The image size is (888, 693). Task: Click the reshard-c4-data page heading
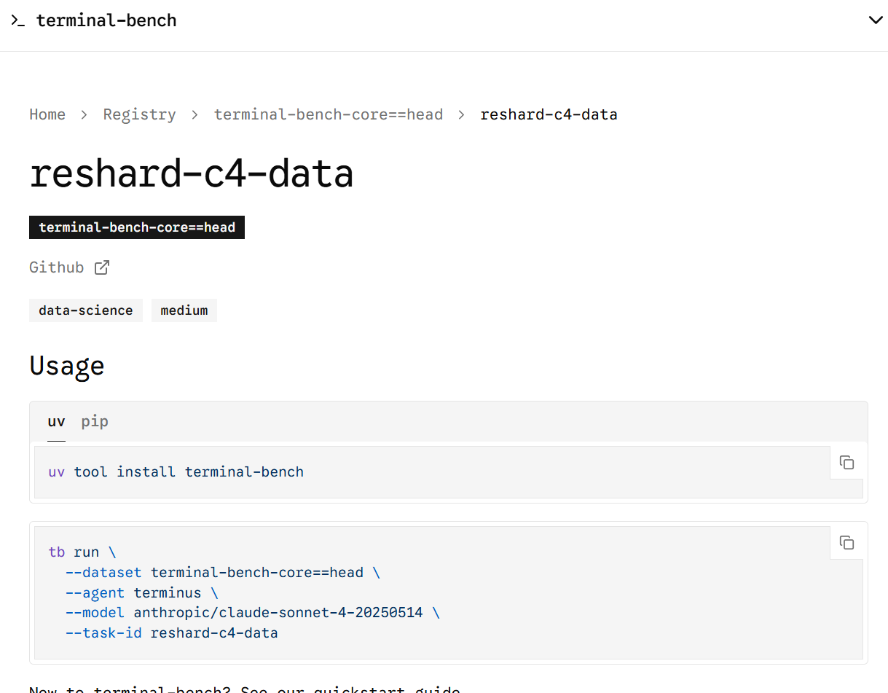[x=192, y=174]
